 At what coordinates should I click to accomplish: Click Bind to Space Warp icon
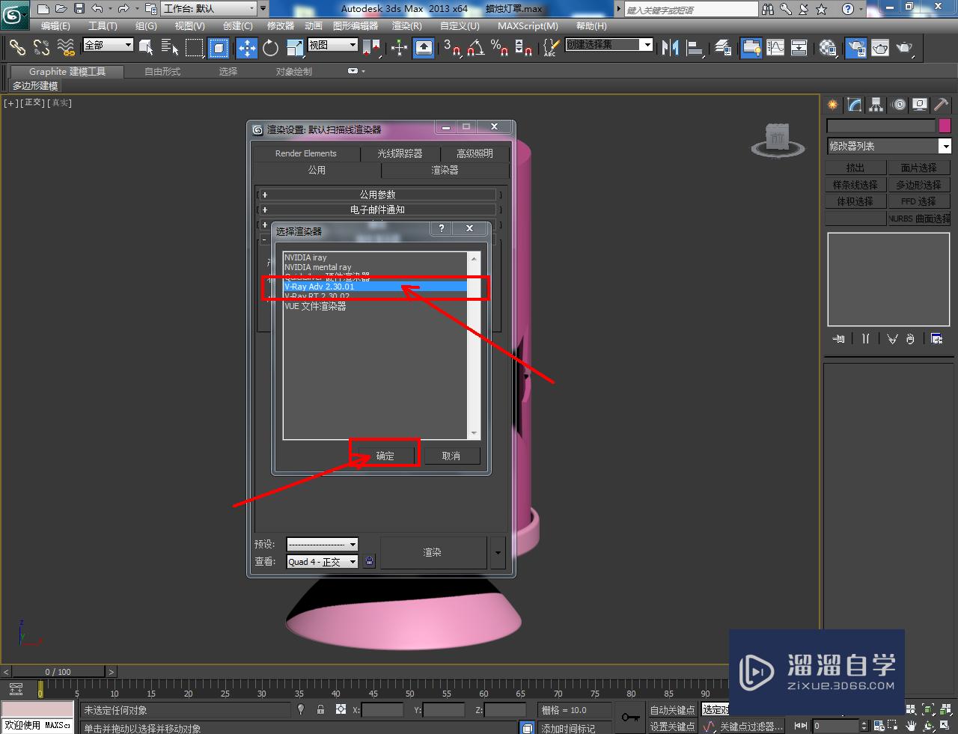(66, 48)
